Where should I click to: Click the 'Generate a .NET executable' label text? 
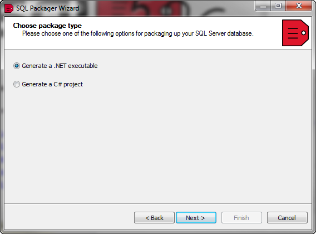click(60, 66)
